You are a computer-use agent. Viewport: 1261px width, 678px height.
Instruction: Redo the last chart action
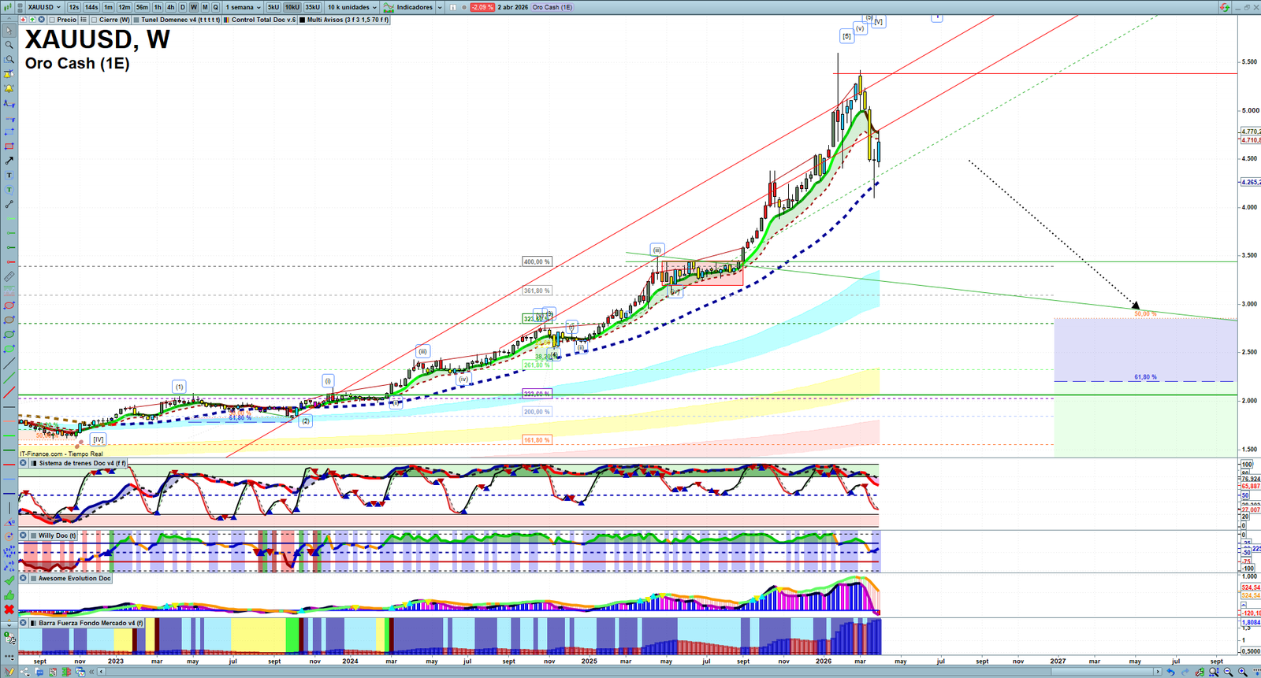click(x=1185, y=672)
